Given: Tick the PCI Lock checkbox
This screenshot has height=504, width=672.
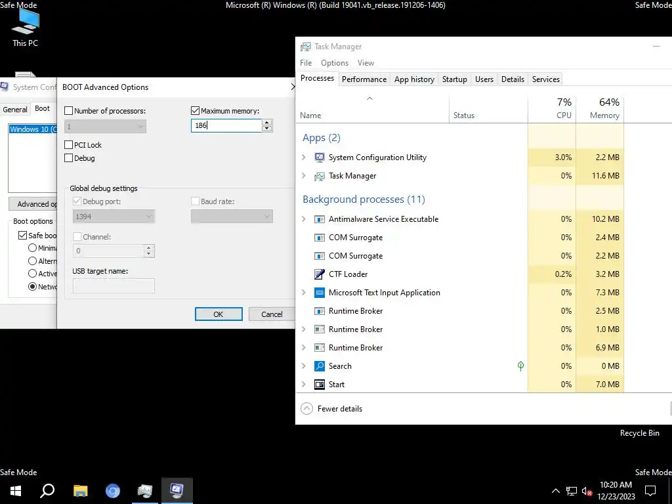Looking at the screenshot, I should (x=68, y=145).
